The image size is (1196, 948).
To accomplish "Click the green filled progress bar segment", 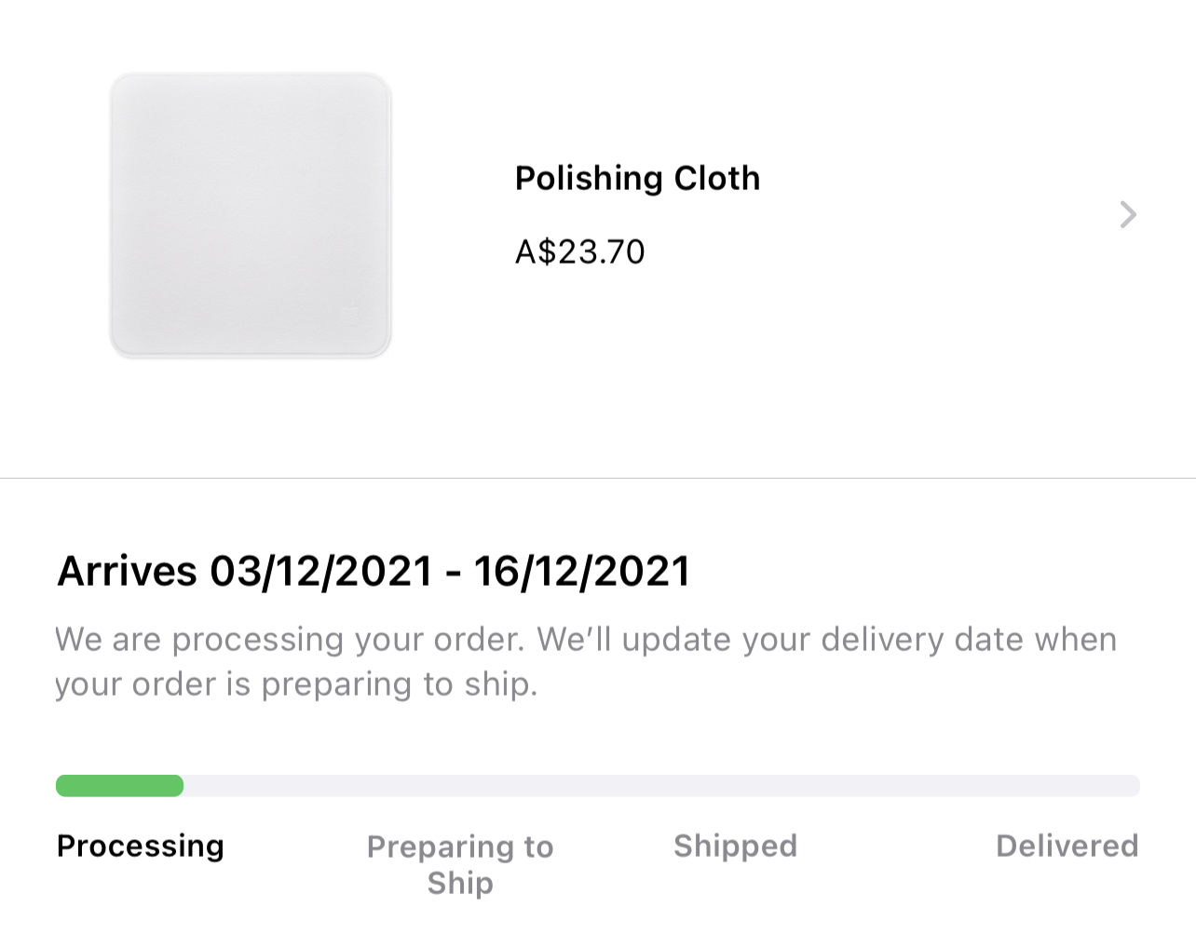I will pos(120,786).
